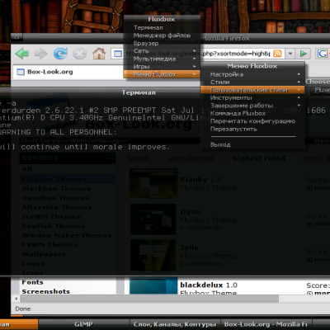Open the FVWM Themes category
The height and width of the screenshot is (330, 330).
click(49, 245)
